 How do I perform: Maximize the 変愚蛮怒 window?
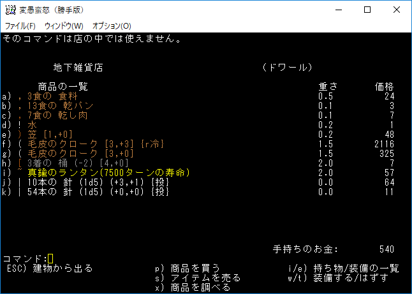367,10
